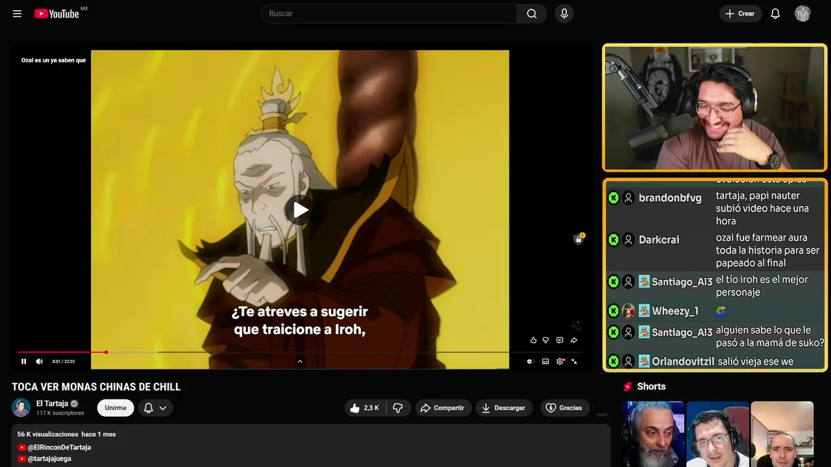Toggle the autoplay switch in player
831x467 pixels.
click(530, 361)
